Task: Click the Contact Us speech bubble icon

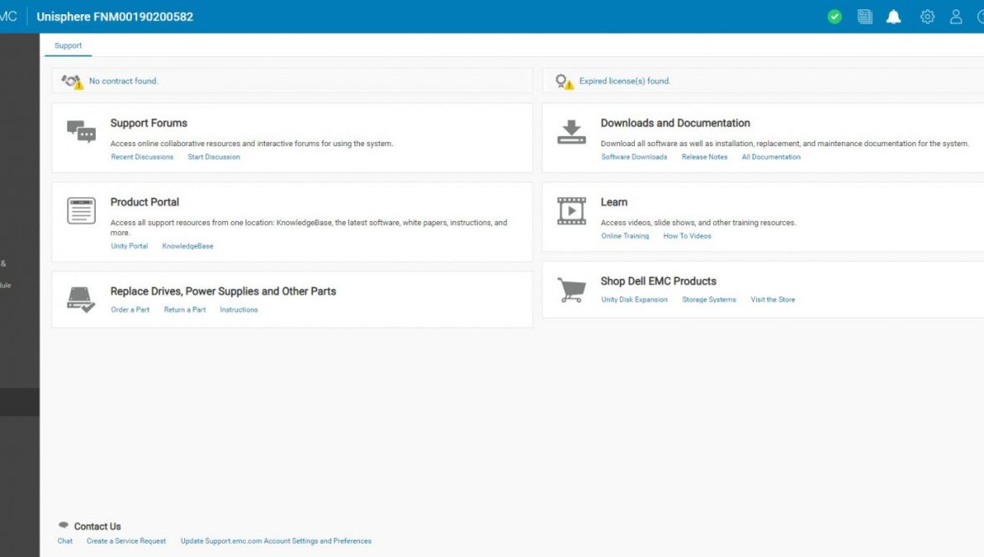Action: click(x=63, y=525)
